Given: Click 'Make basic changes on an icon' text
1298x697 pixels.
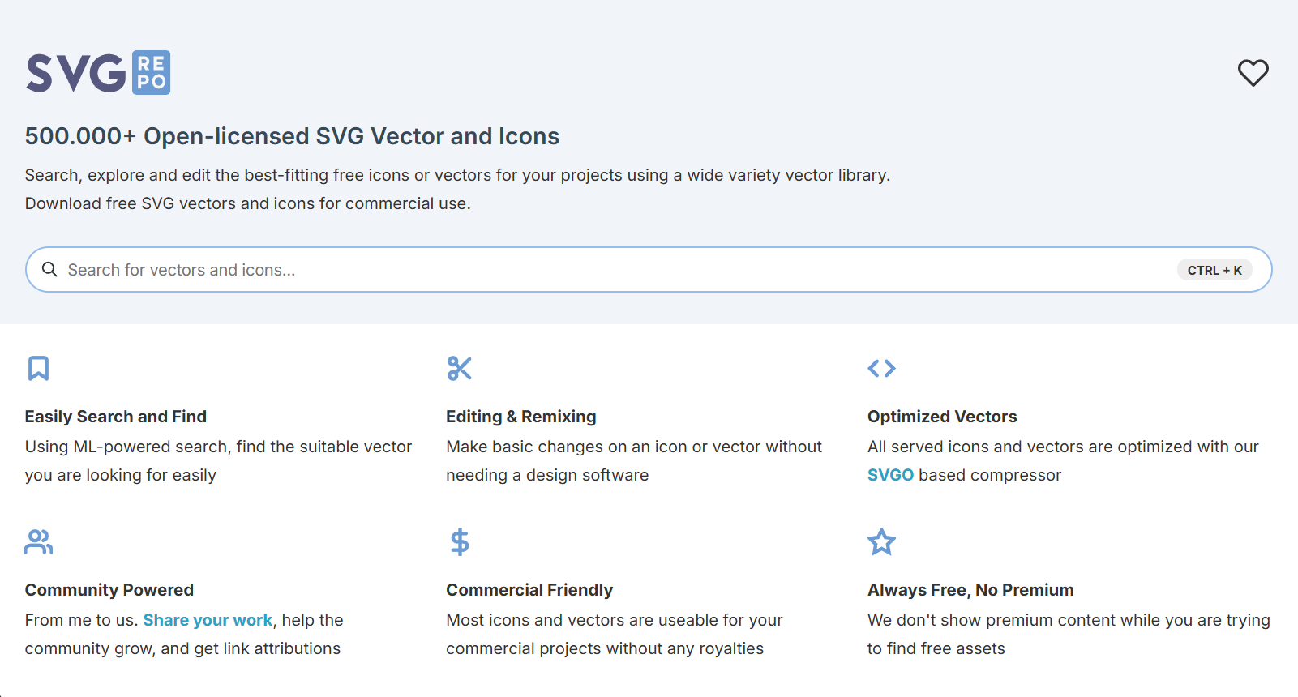Looking at the screenshot, I should (x=634, y=460).
